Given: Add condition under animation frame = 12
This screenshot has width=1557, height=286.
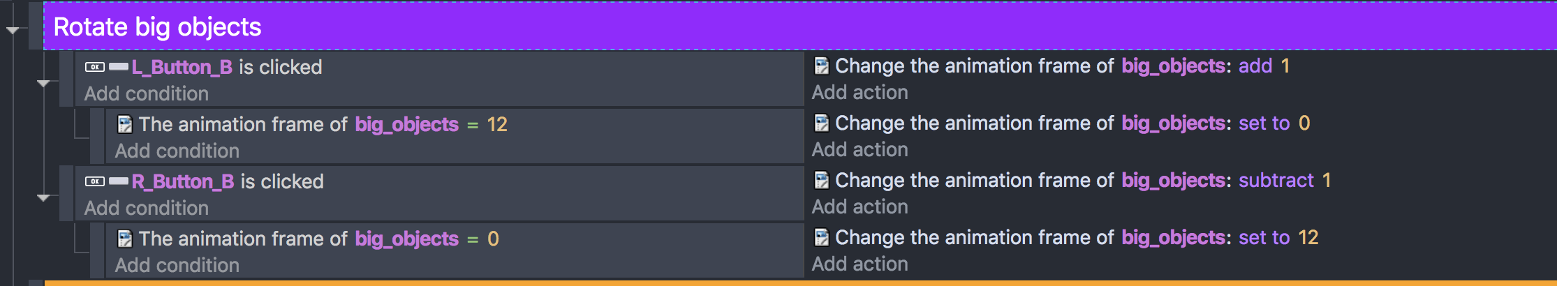Looking at the screenshot, I should pyautogui.click(x=177, y=151).
